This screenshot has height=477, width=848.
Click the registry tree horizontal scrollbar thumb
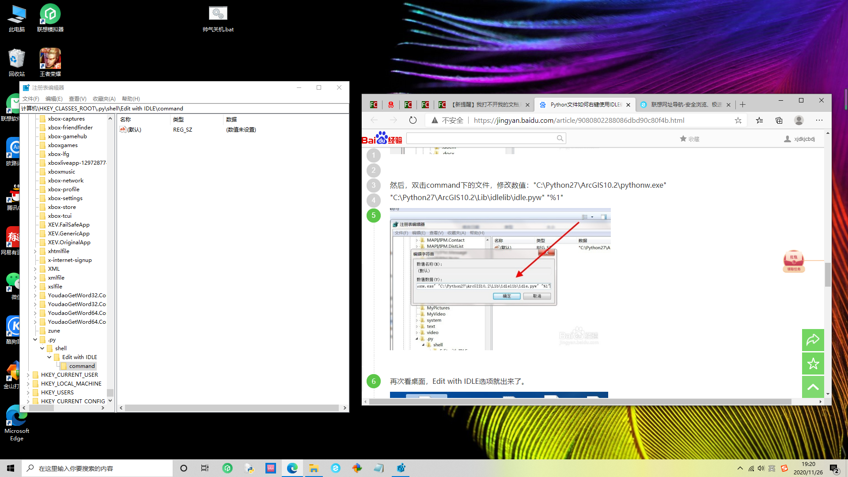tap(41, 408)
